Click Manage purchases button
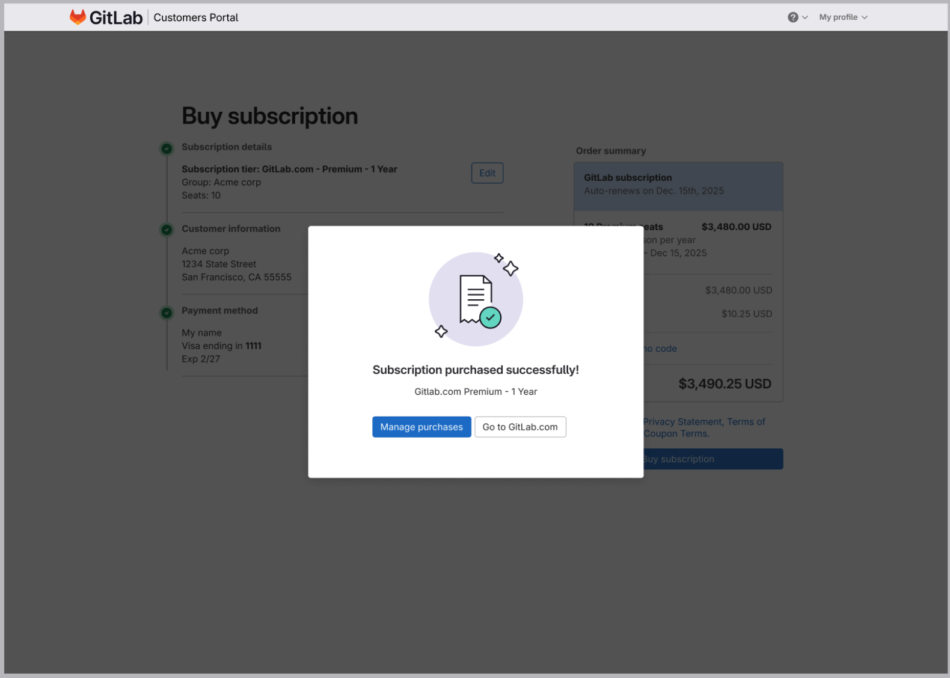The image size is (950, 678). [x=421, y=427]
